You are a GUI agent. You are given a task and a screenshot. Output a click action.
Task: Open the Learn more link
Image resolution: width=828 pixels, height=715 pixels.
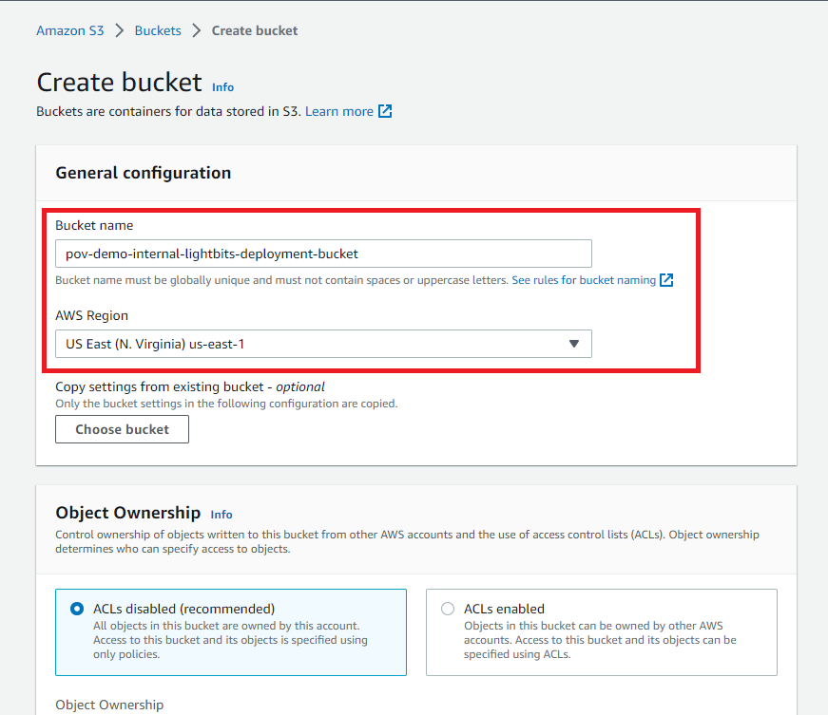tap(338, 111)
